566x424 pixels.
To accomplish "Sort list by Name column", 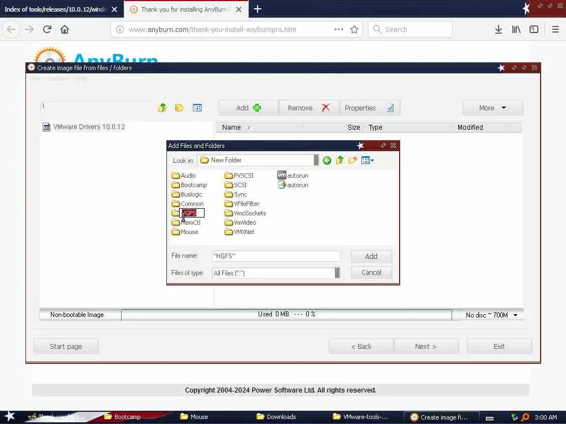I will [231, 128].
